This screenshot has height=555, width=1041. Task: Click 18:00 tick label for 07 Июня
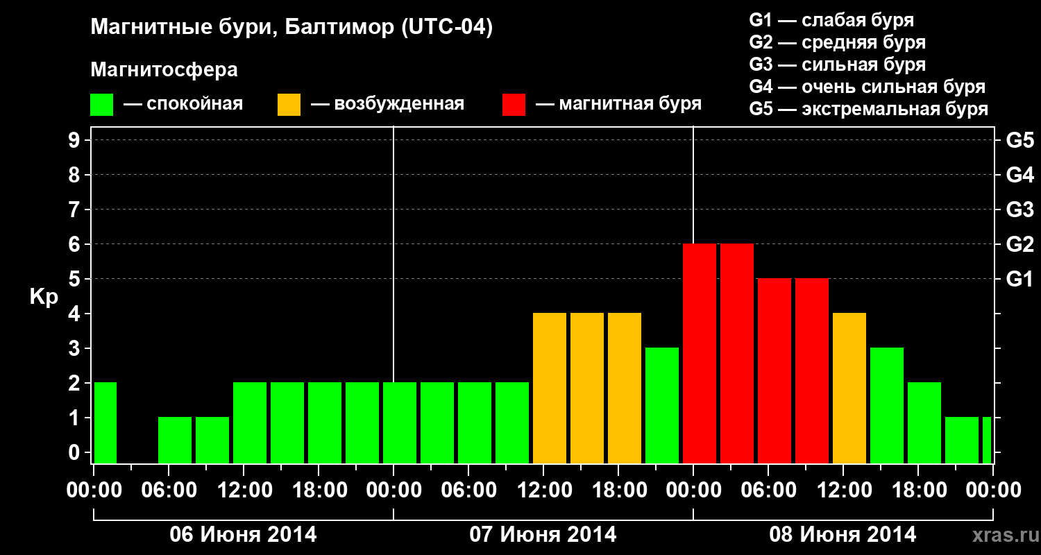pyautogui.click(x=619, y=490)
